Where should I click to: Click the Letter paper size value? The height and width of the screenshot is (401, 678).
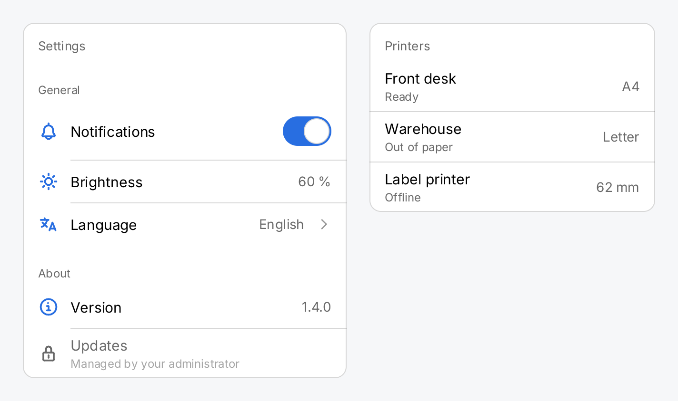pos(621,137)
